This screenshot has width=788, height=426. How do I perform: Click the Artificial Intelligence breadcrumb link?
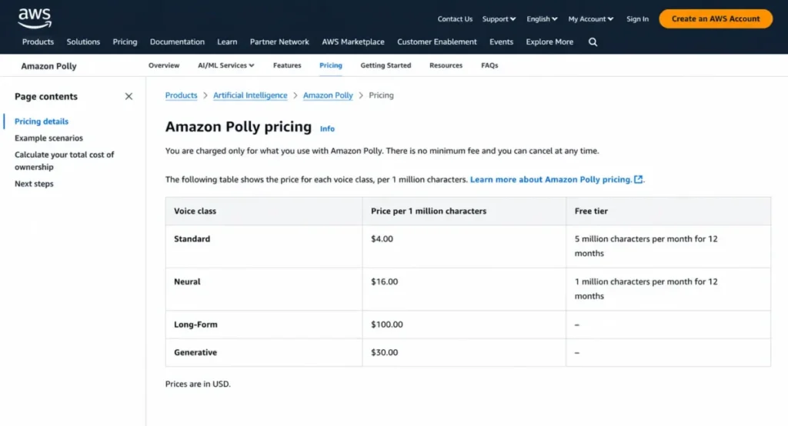click(250, 95)
